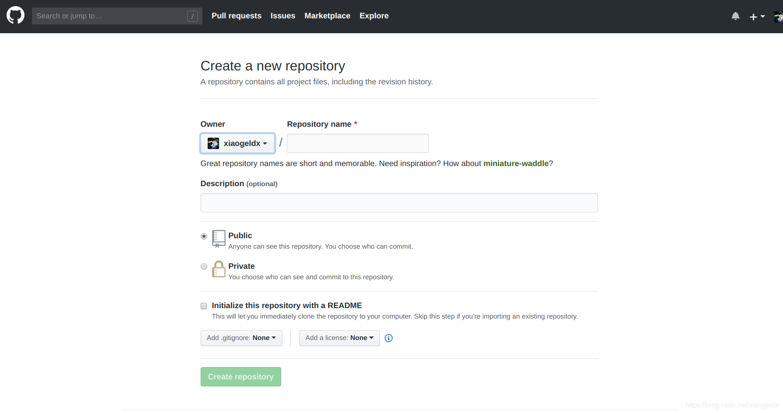Select the Public radio button
The image size is (783, 413).
pos(204,236)
